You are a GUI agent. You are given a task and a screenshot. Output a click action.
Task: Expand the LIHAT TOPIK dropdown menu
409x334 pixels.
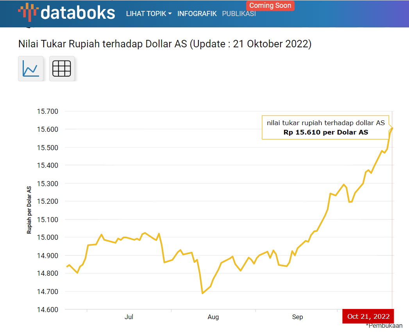pos(149,14)
